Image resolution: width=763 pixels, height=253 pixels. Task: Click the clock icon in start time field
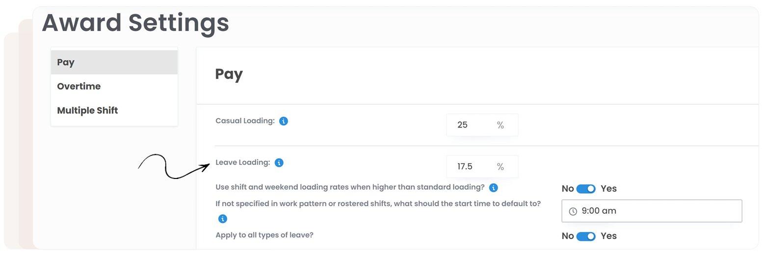coord(573,211)
